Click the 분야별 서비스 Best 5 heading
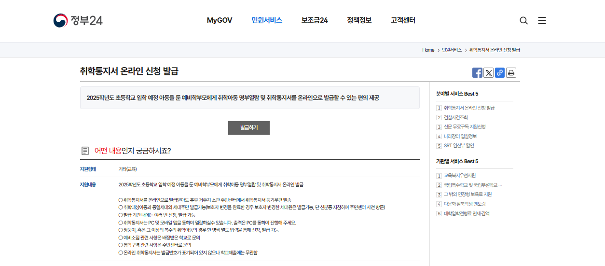Screen dimensions: 605x266 tap(457, 94)
